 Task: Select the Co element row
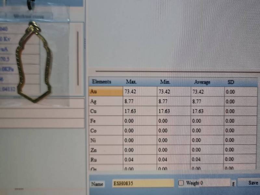pyautogui.click(x=106, y=131)
